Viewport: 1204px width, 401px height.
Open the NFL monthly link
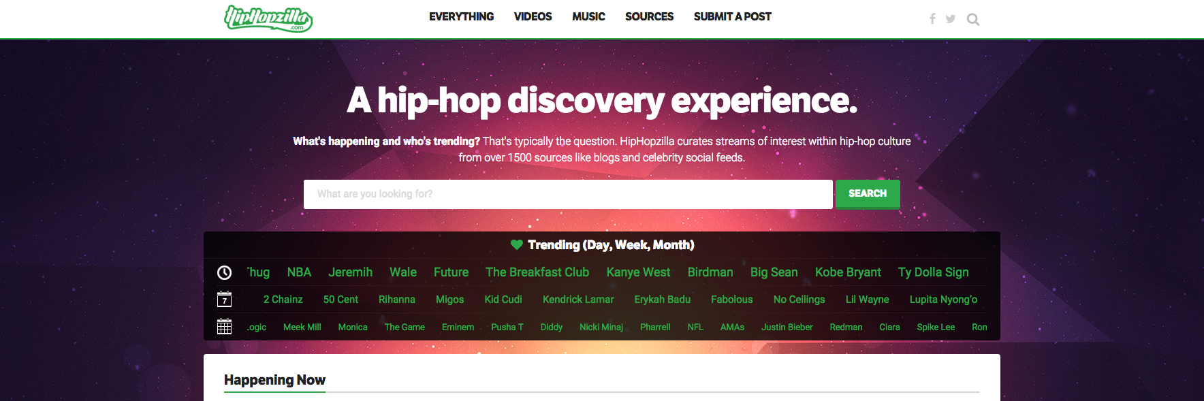pyautogui.click(x=695, y=327)
